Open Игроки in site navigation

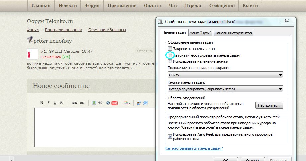coord(193,5)
